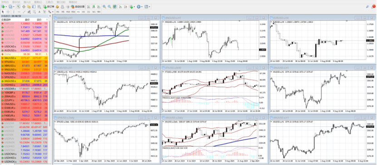Click the zoom in magnifier icon
Screen dimensions: 377x165
click(x=104, y=7)
